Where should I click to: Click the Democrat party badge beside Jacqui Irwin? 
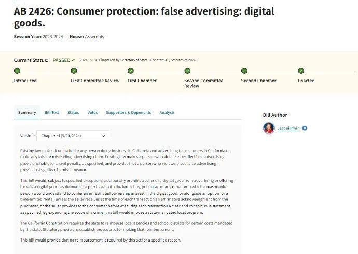305,128
